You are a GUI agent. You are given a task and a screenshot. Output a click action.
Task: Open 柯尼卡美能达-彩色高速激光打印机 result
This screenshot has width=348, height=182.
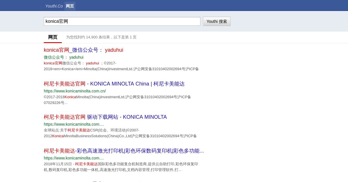(x=124, y=151)
